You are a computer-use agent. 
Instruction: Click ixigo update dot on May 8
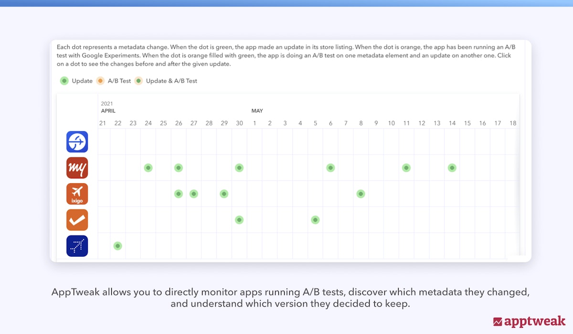[361, 194]
